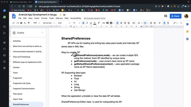
Task: Select SharedPreferences in outline
Action: [x=21, y=104]
